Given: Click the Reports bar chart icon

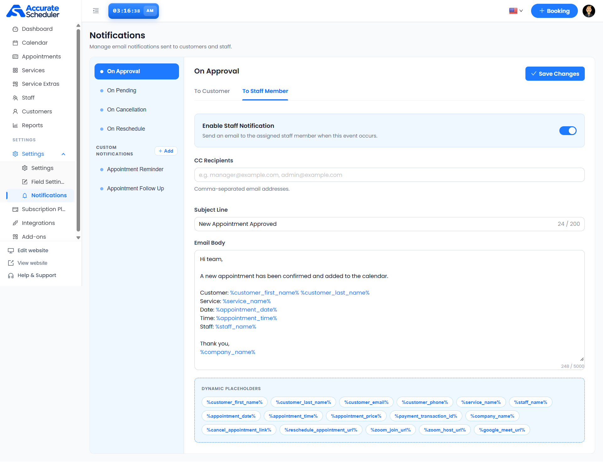Looking at the screenshot, I should 15,125.
